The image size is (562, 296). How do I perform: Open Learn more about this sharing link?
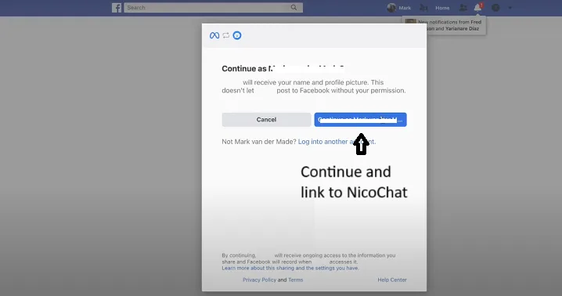click(290, 268)
